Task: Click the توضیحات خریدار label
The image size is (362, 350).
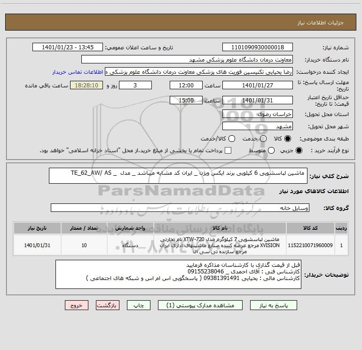Action: [x=326, y=275]
